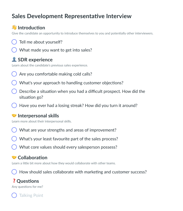Click the handshake icon beside Collaboration
183x211 pixels.
coord(14,157)
